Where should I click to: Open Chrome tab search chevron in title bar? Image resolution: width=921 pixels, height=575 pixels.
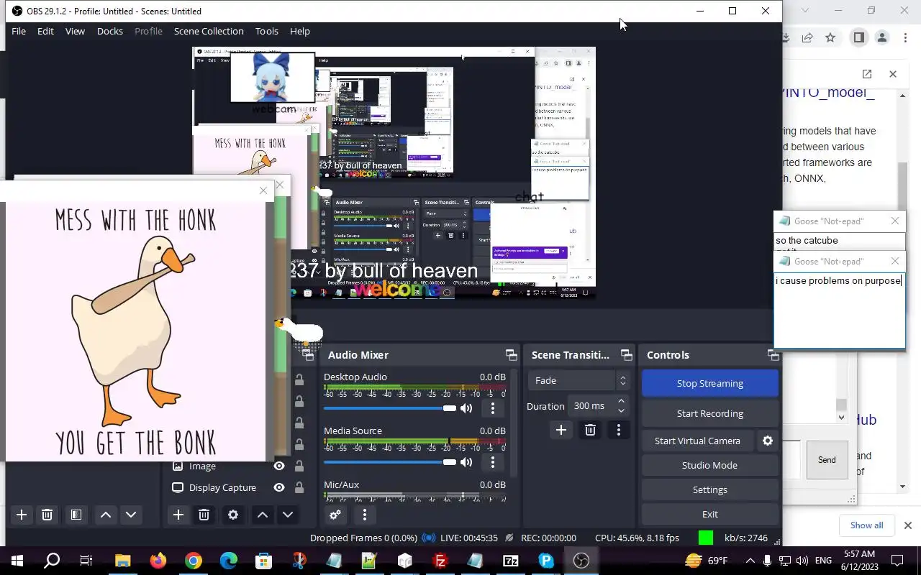click(804, 11)
